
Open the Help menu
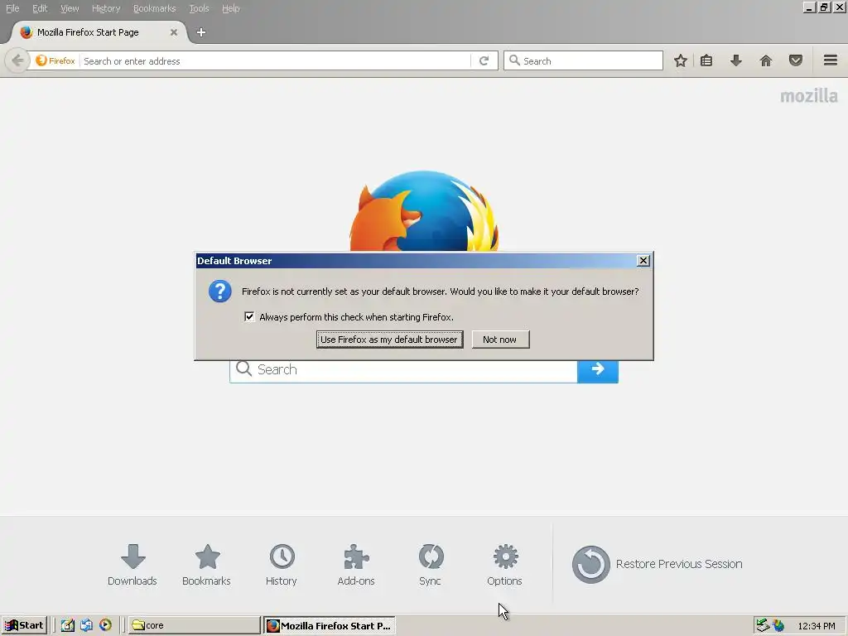tap(230, 8)
